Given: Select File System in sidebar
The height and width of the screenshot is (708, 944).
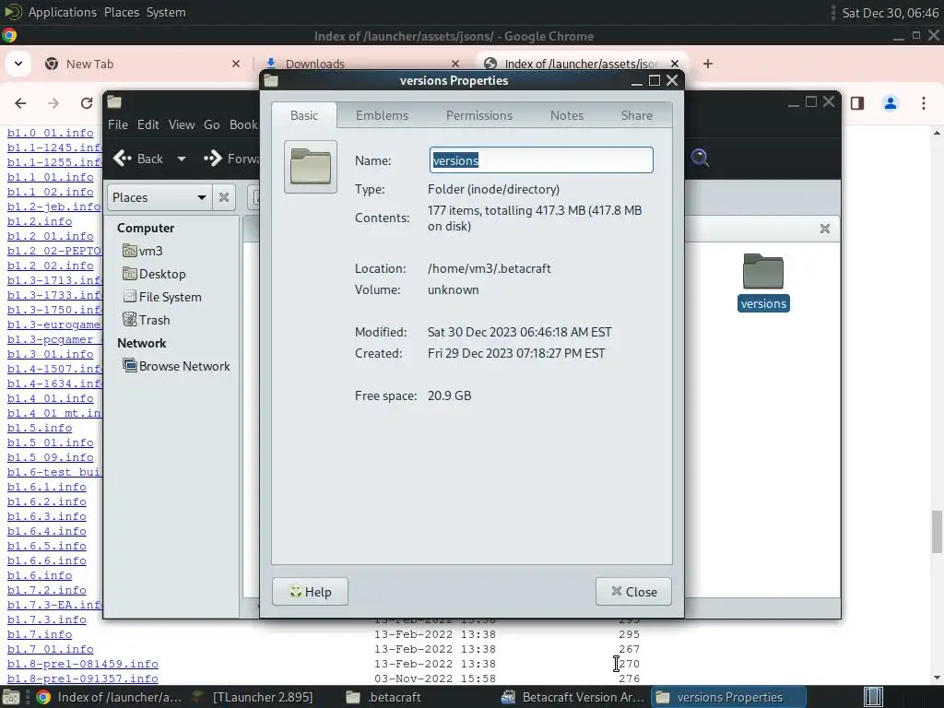Looking at the screenshot, I should pos(162,297).
